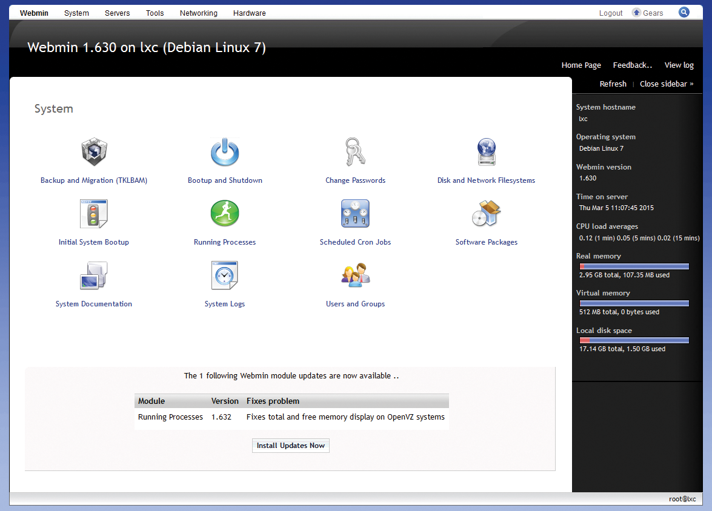Screen dimensions: 712x511
Task: Click the Install Updates Now button
Action: pyautogui.click(x=290, y=445)
